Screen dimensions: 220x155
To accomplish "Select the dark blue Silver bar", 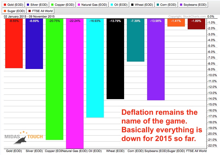I will [34, 44].
